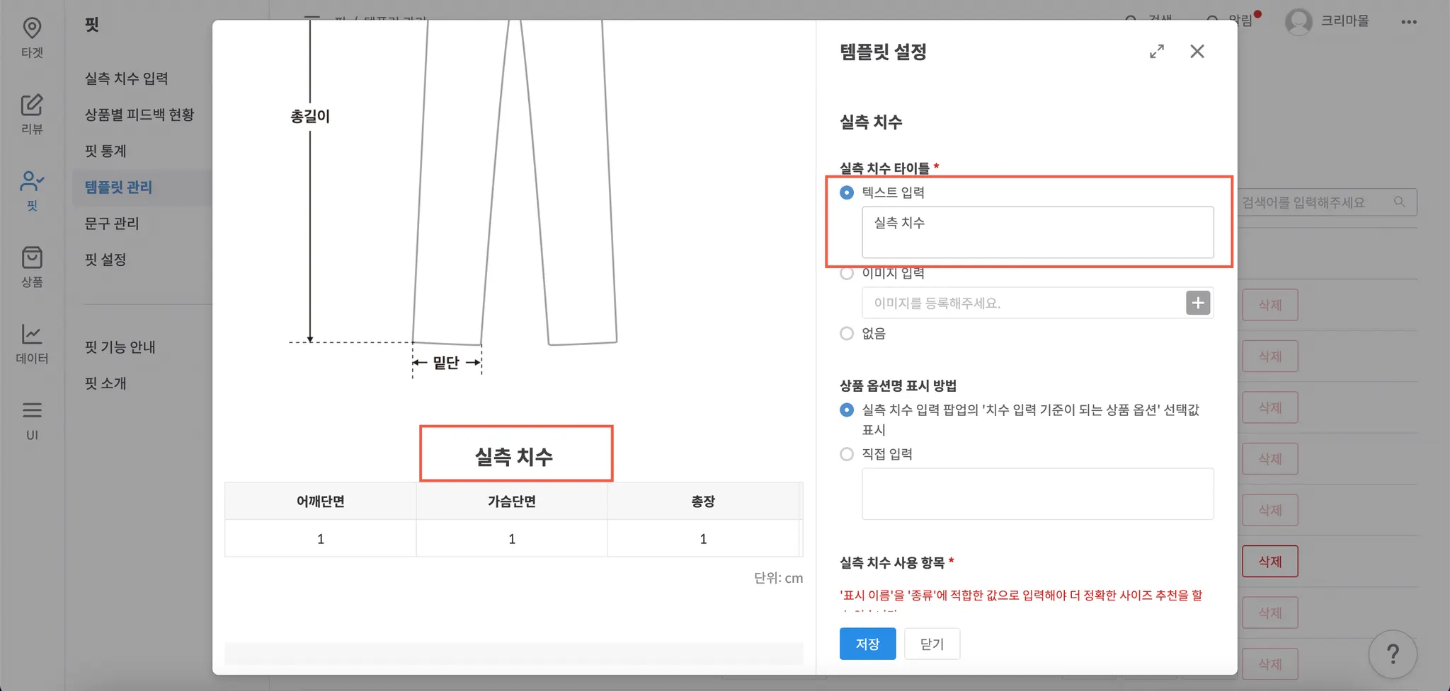The height and width of the screenshot is (691, 1450).
Task: Expand the template settings dialog fullscreen
Action: [x=1157, y=52]
